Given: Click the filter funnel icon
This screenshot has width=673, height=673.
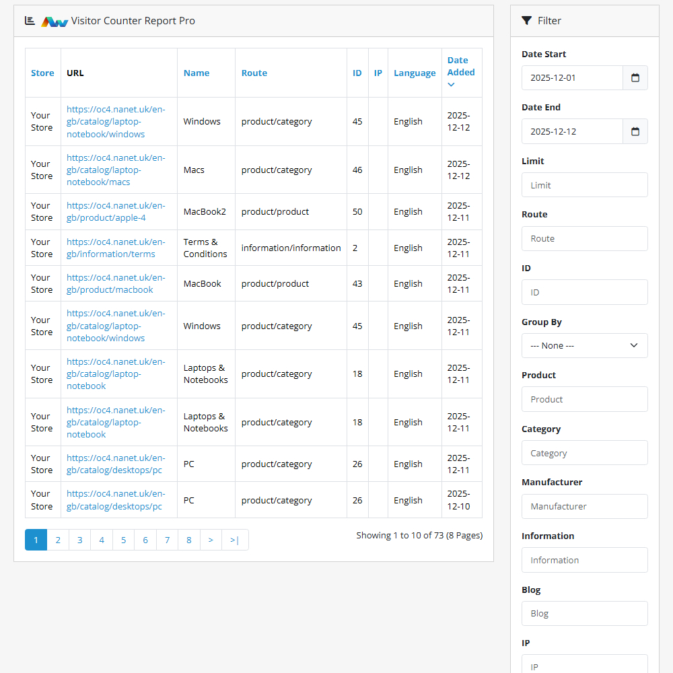Looking at the screenshot, I should [x=526, y=20].
